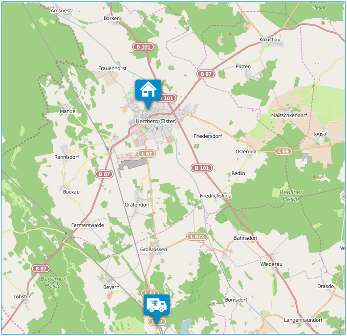Click the B 101 shield near Borken
Screen dimensions: 347x336
[x=143, y=47]
